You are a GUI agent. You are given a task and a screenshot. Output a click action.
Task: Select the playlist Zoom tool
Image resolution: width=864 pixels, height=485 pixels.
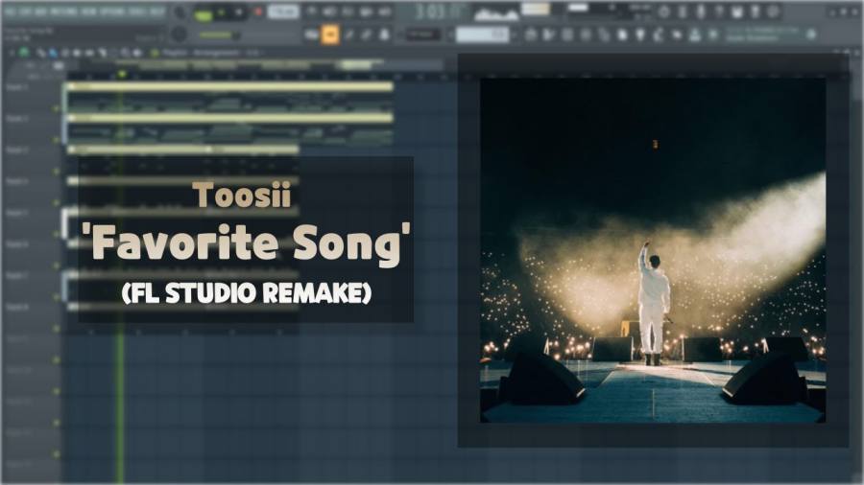(x=126, y=54)
